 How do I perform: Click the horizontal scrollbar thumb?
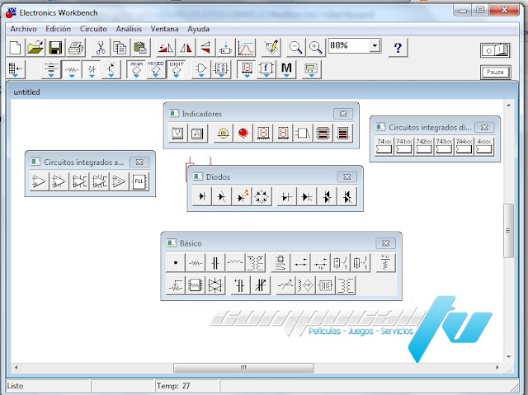244,368
